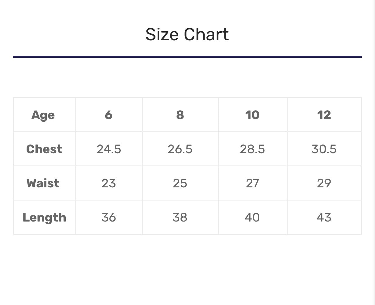375x305 pixels.
Task: Click length value 40
Action: click(x=252, y=217)
